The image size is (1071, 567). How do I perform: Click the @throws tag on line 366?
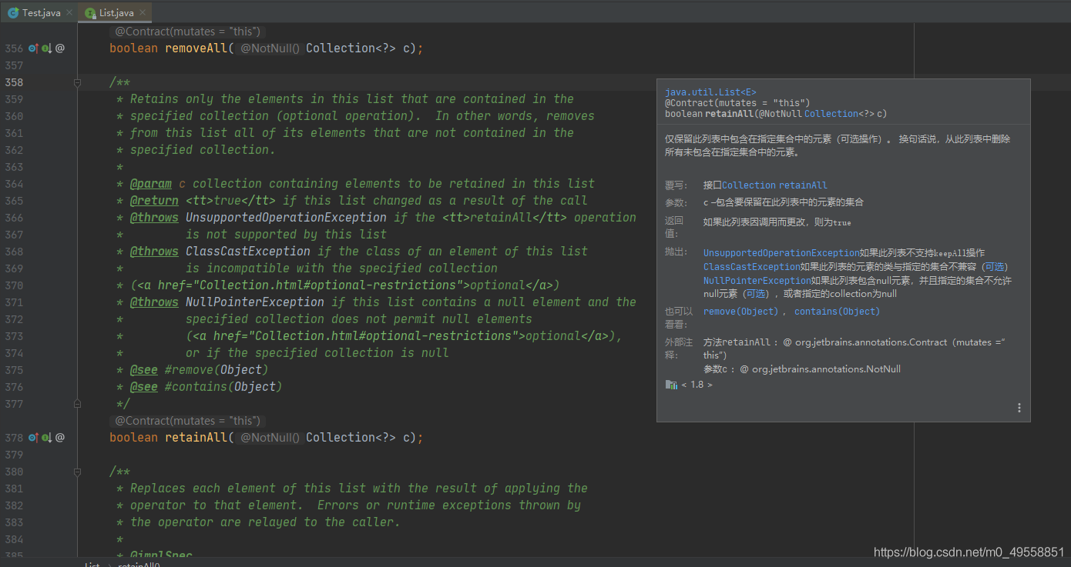[x=154, y=218]
